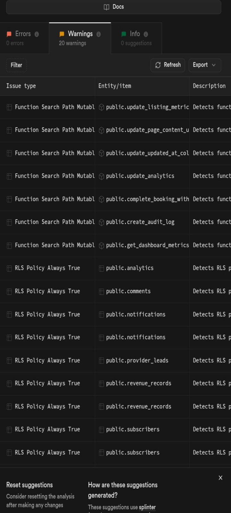This screenshot has width=231, height=513.
Task: Select the public.analytics entity cell
Action: pyautogui.click(x=142, y=268)
